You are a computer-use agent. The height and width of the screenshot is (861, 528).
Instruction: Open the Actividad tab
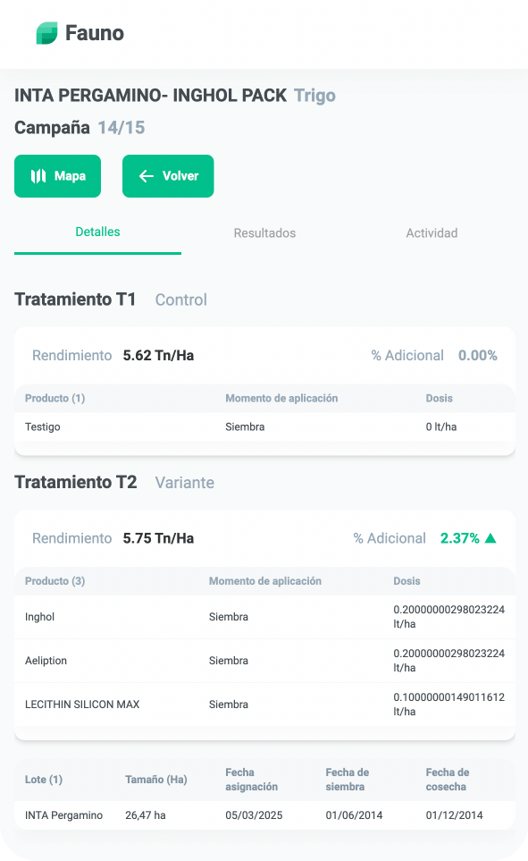click(x=432, y=232)
